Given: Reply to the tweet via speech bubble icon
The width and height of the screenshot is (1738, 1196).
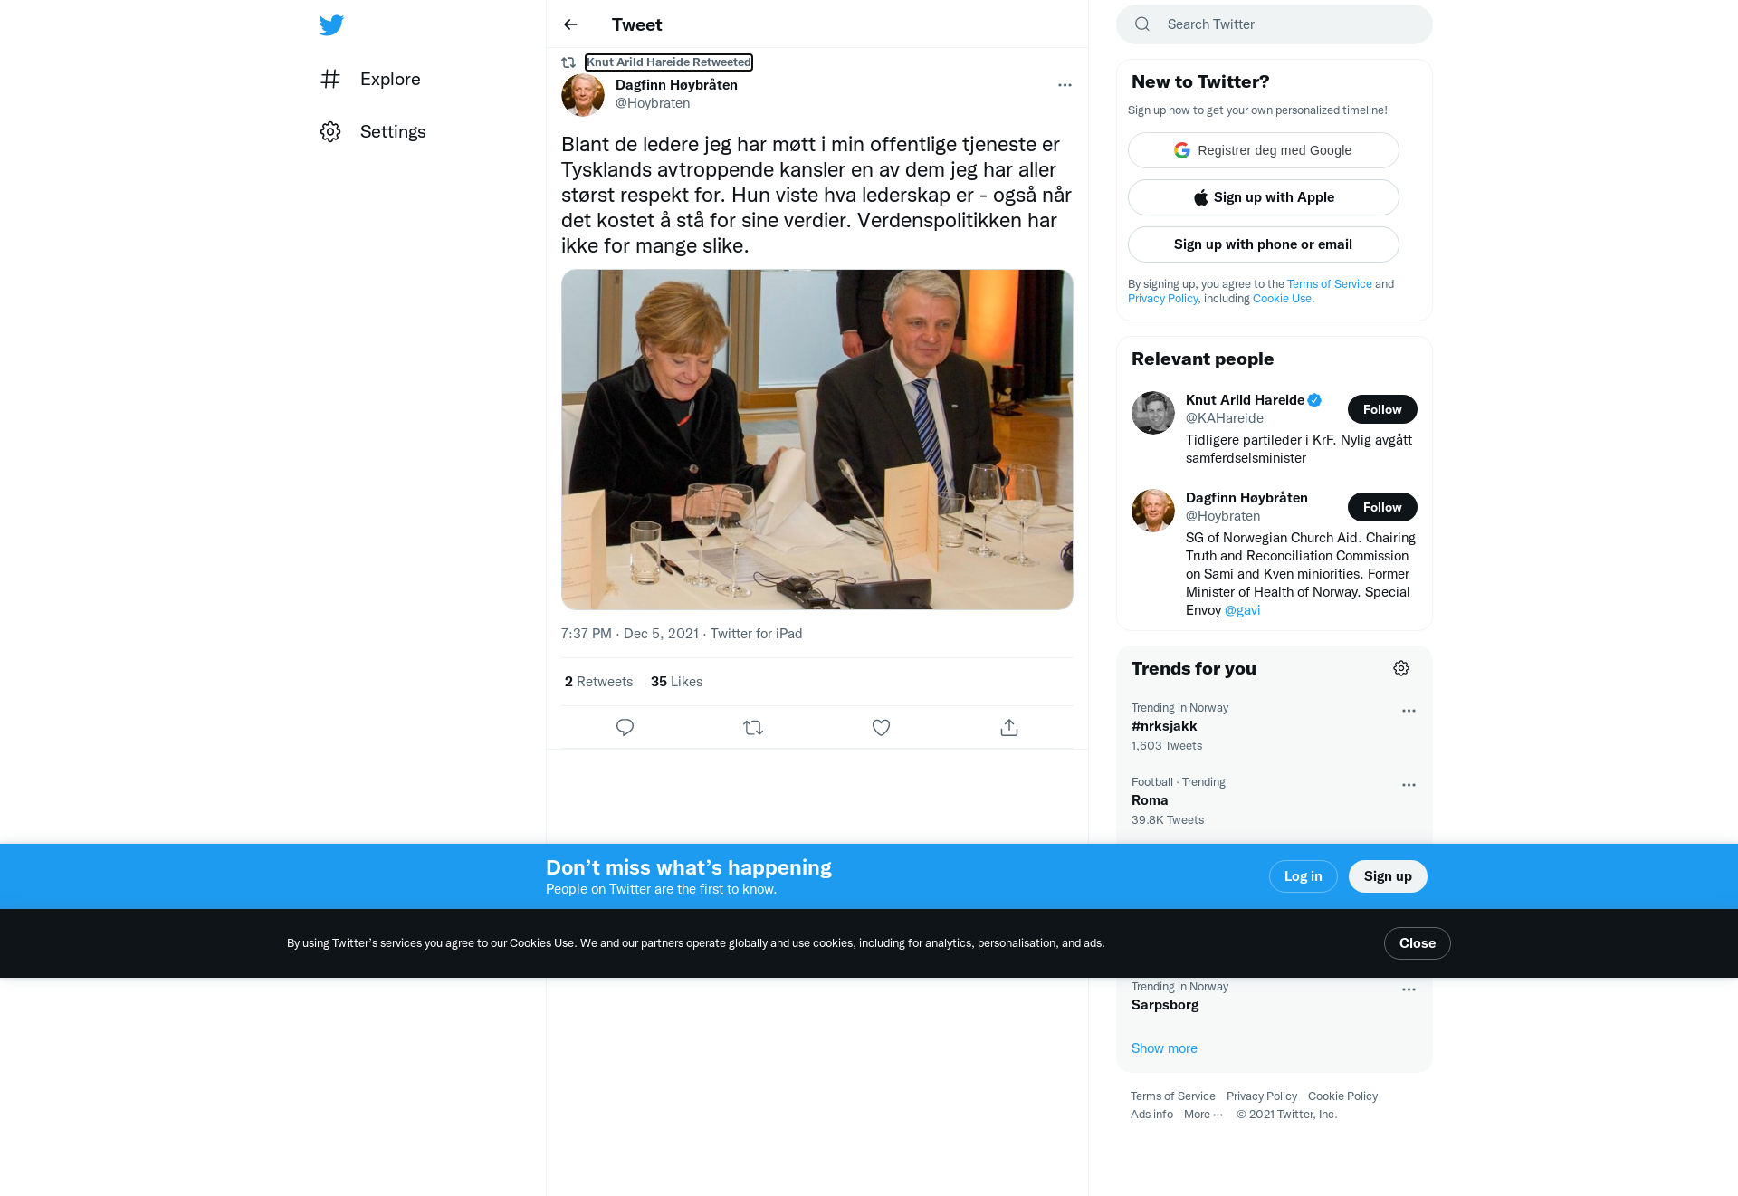Looking at the screenshot, I should pyautogui.click(x=625, y=728).
